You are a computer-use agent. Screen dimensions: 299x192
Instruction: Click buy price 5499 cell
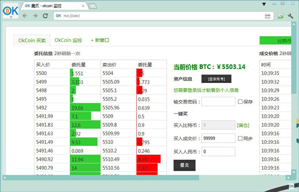tap(52, 82)
